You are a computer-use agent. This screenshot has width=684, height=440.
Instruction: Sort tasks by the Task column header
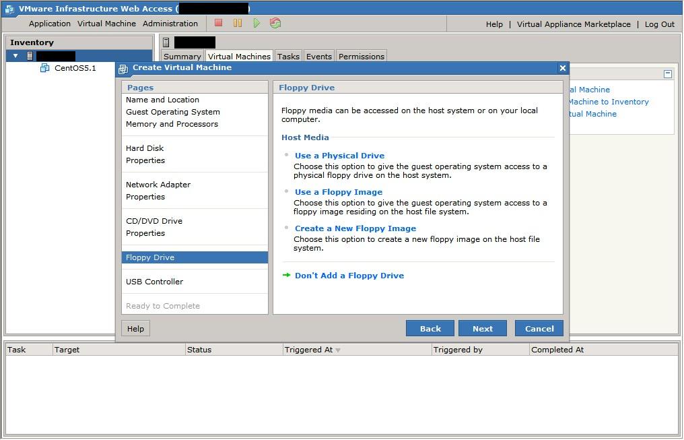point(28,350)
